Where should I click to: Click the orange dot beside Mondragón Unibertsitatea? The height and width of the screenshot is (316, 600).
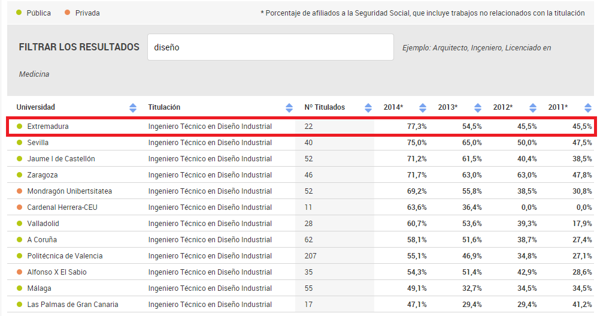19,191
